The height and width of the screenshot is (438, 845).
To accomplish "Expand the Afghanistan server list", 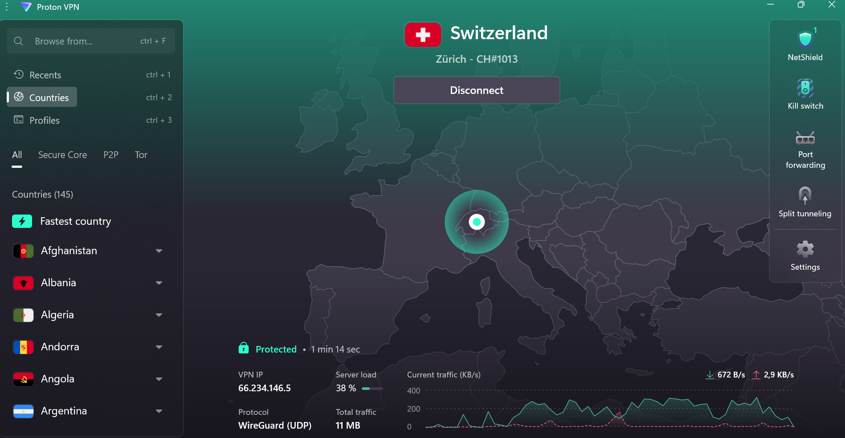I will click(159, 251).
